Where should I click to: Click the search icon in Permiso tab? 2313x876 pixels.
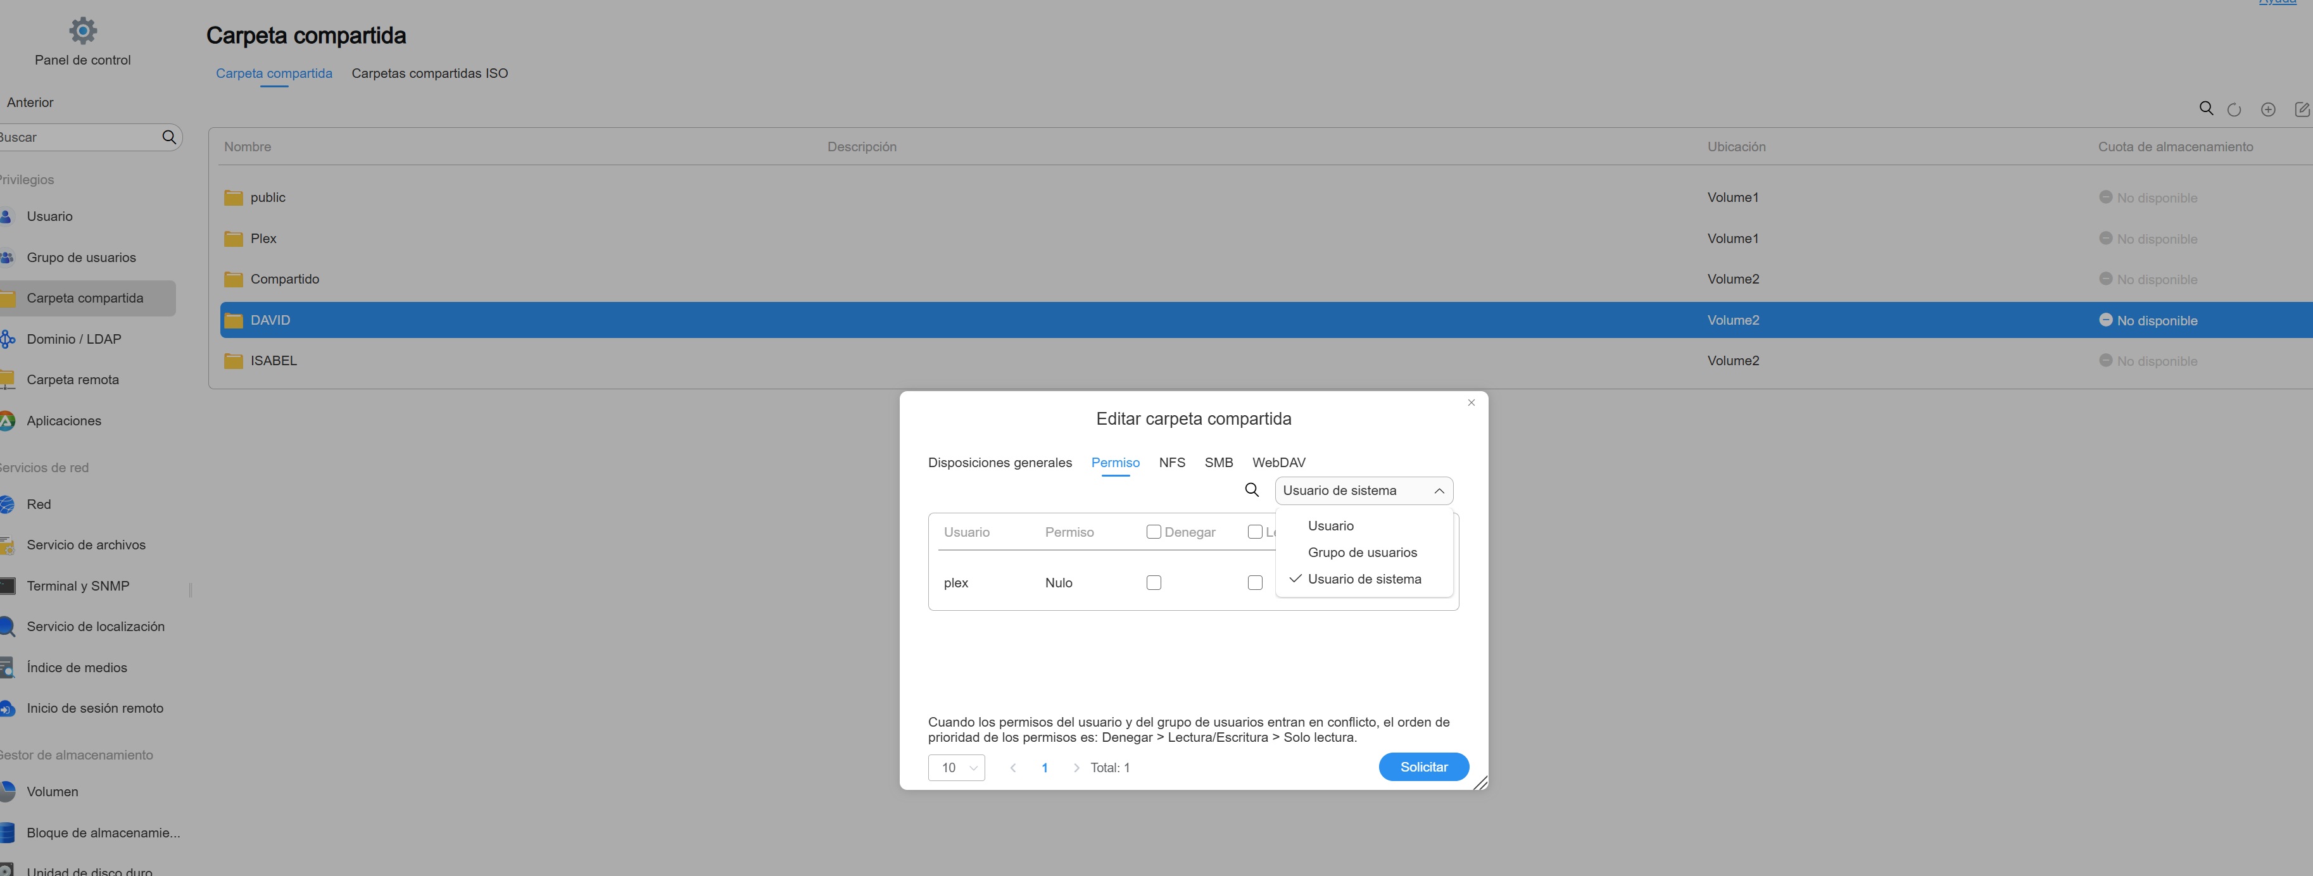[1252, 490]
